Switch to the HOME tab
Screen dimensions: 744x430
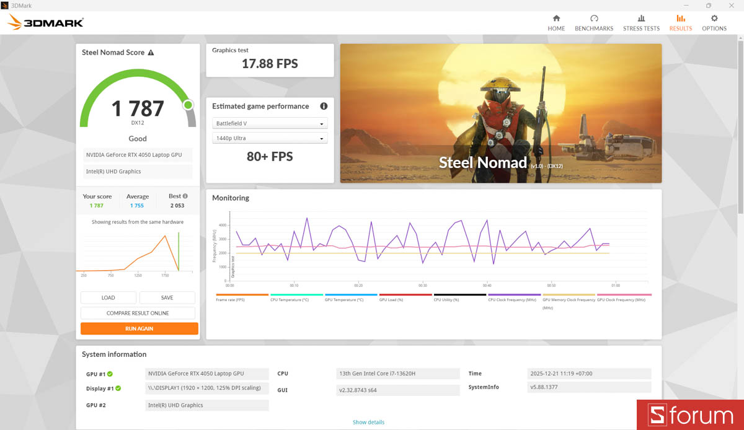click(556, 28)
